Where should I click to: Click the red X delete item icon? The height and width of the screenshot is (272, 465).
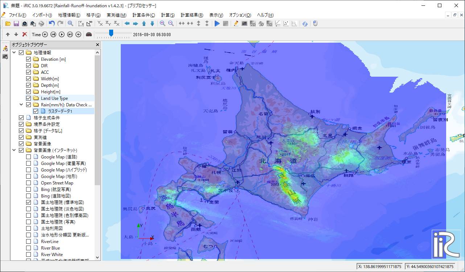tap(25, 34)
